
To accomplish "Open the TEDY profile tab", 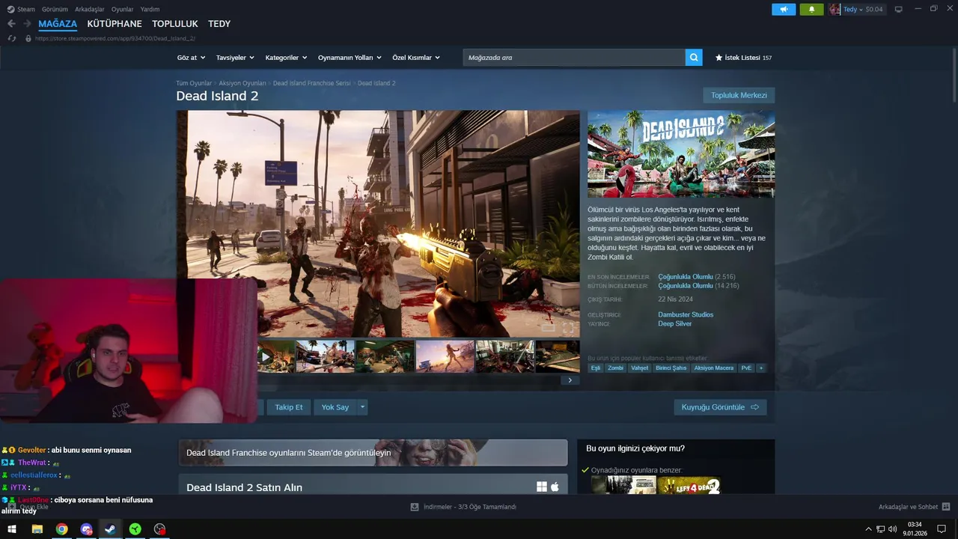I will [219, 24].
